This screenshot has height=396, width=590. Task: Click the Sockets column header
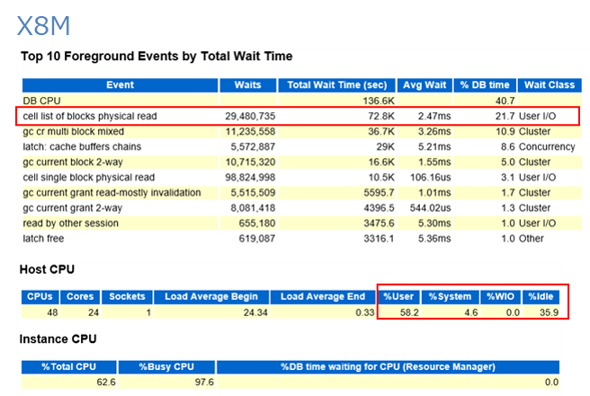coord(127,296)
